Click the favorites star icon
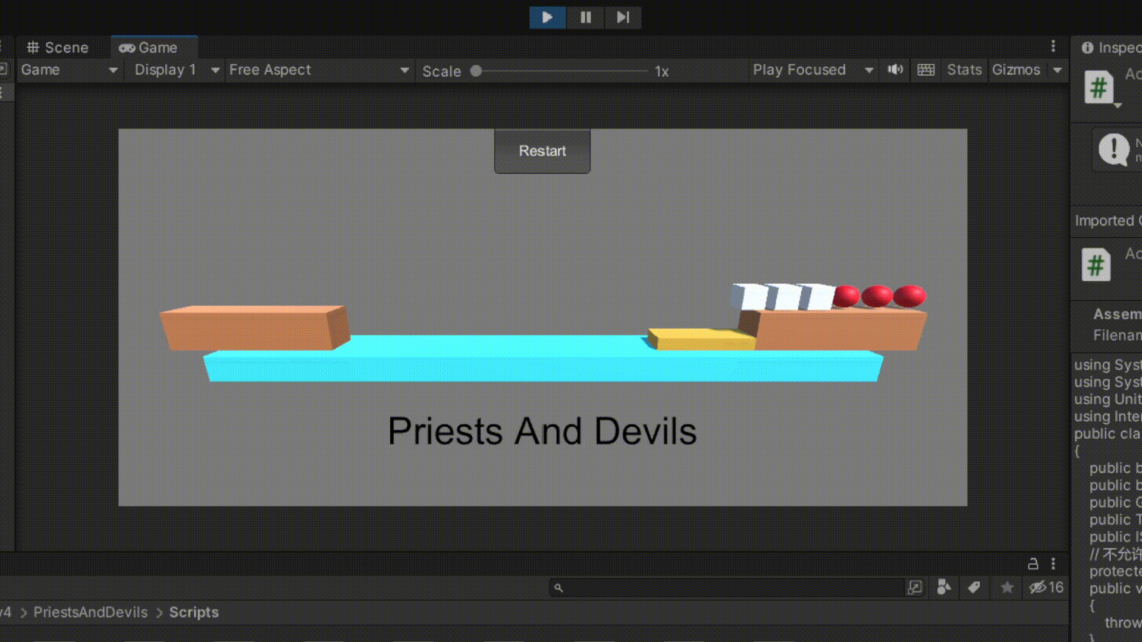This screenshot has height=642, width=1142. click(1007, 587)
